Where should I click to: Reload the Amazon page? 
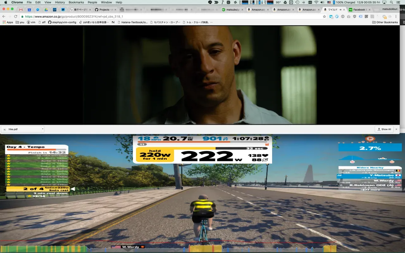pos(16,16)
